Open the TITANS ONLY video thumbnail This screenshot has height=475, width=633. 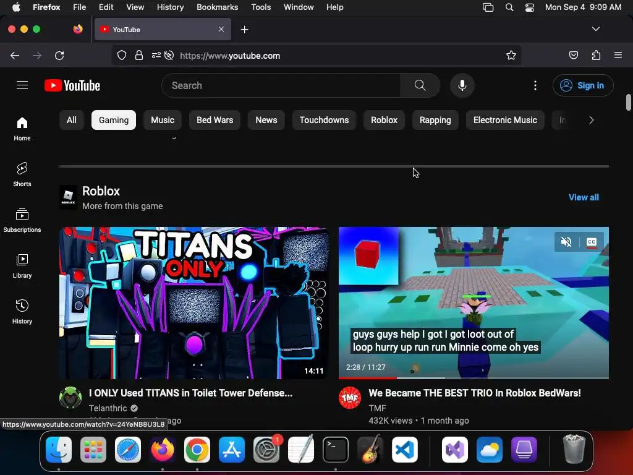coord(193,303)
